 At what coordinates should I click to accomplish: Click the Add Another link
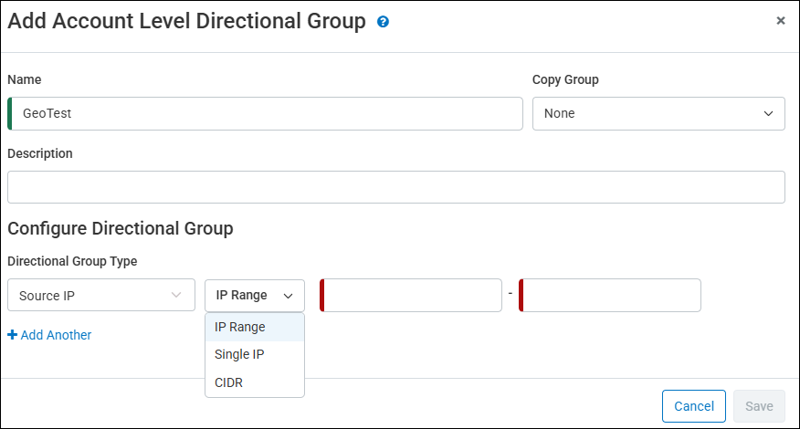(49, 335)
